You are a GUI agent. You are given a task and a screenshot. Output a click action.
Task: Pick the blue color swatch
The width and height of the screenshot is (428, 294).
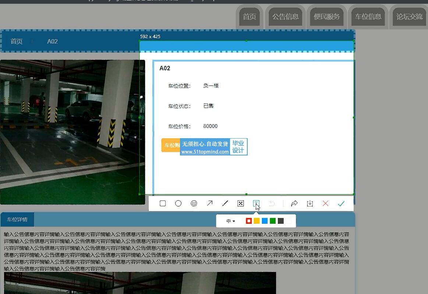pyautogui.click(x=265, y=221)
